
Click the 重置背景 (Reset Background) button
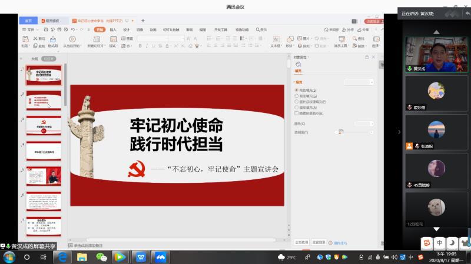[319, 242]
